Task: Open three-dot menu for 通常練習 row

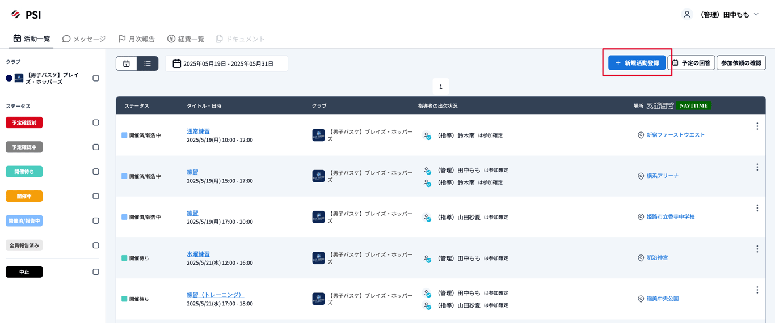Action: (x=757, y=126)
